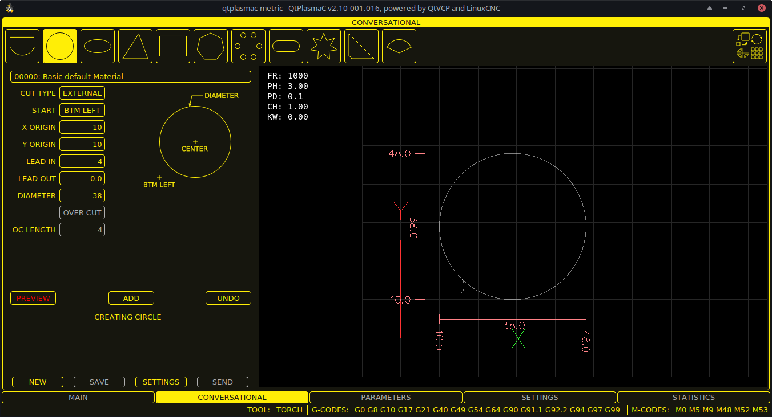Select the Slot shape tool
The height and width of the screenshot is (417, 772).
pos(286,46)
